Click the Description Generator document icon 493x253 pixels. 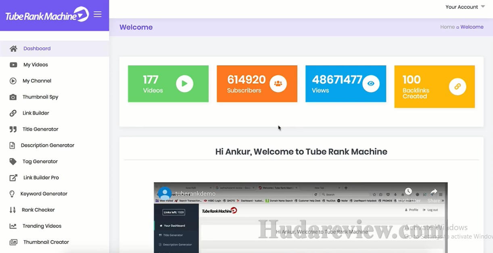(x=13, y=145)
